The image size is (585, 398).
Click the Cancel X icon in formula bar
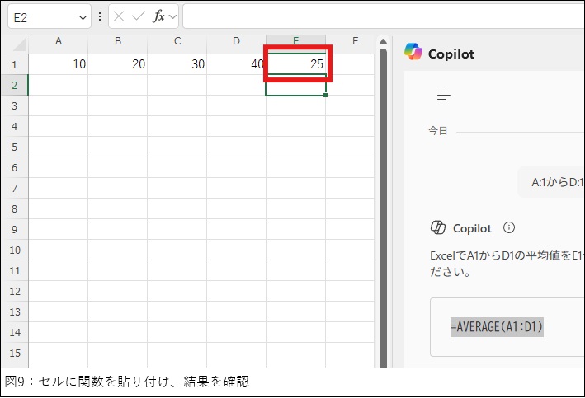pyautogui.click(x=120, y=16)
